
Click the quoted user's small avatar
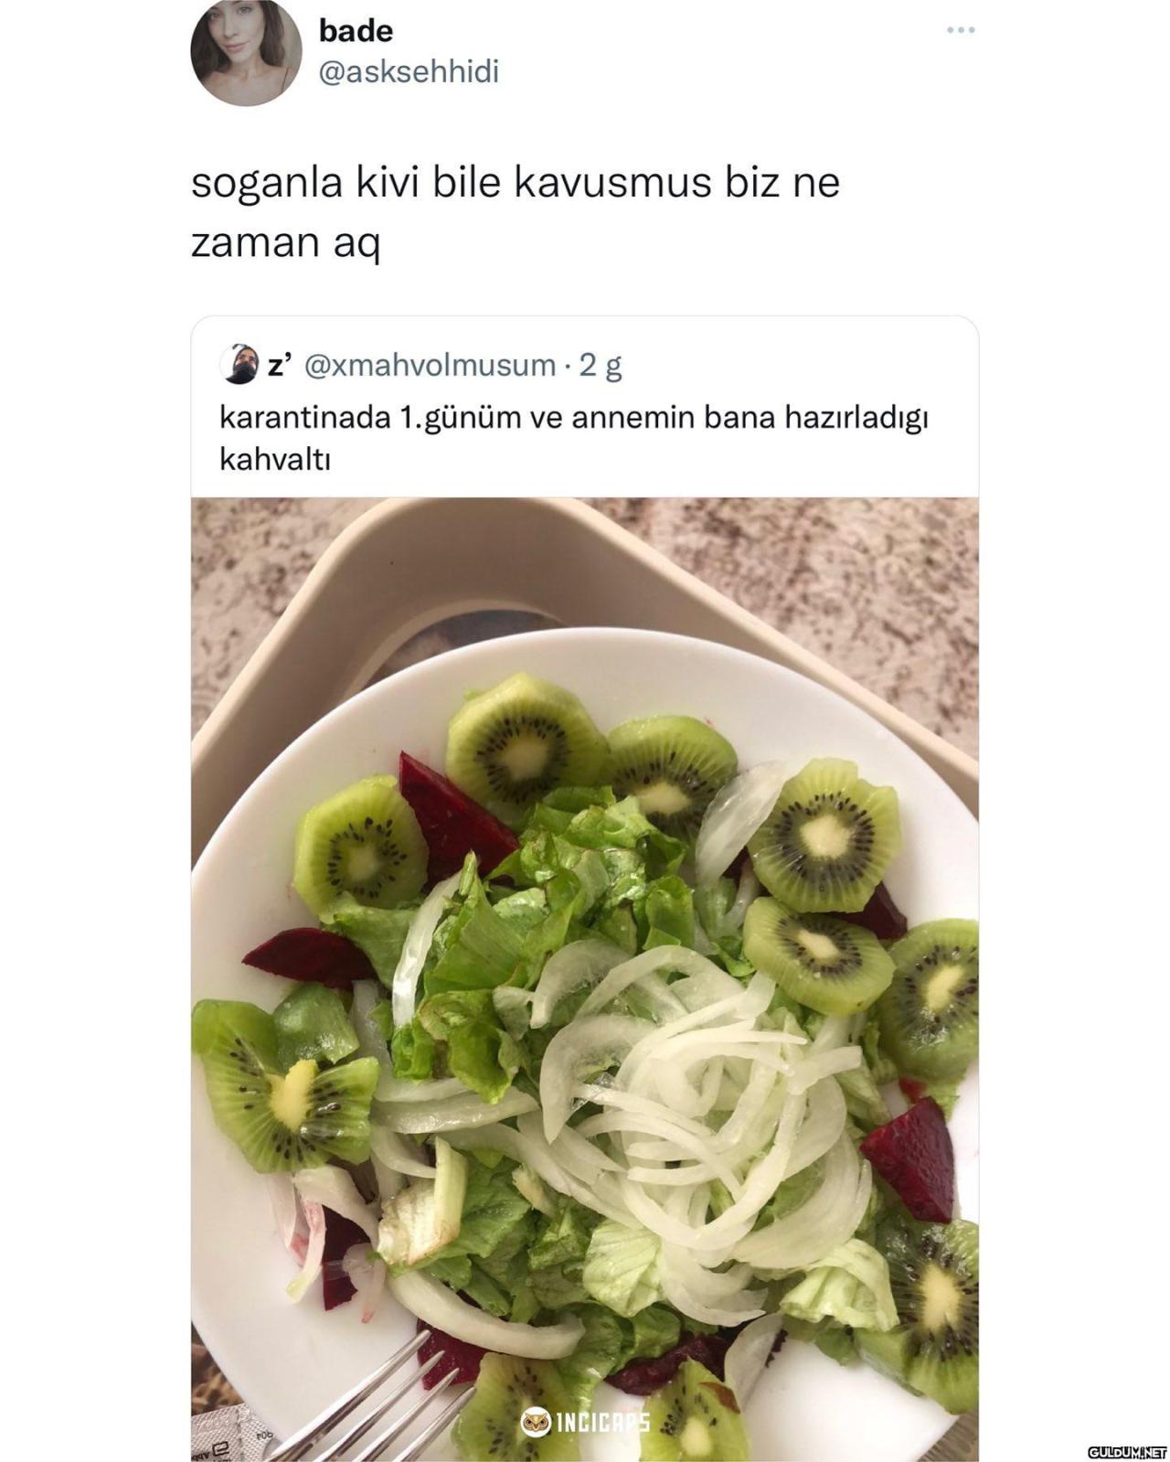239,364
